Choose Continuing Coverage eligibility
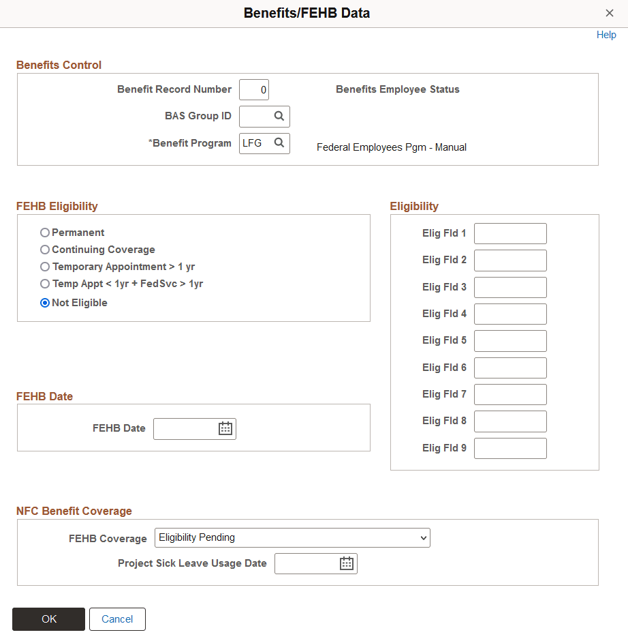This screenshot has height=639, width=628. coord(44,250)
